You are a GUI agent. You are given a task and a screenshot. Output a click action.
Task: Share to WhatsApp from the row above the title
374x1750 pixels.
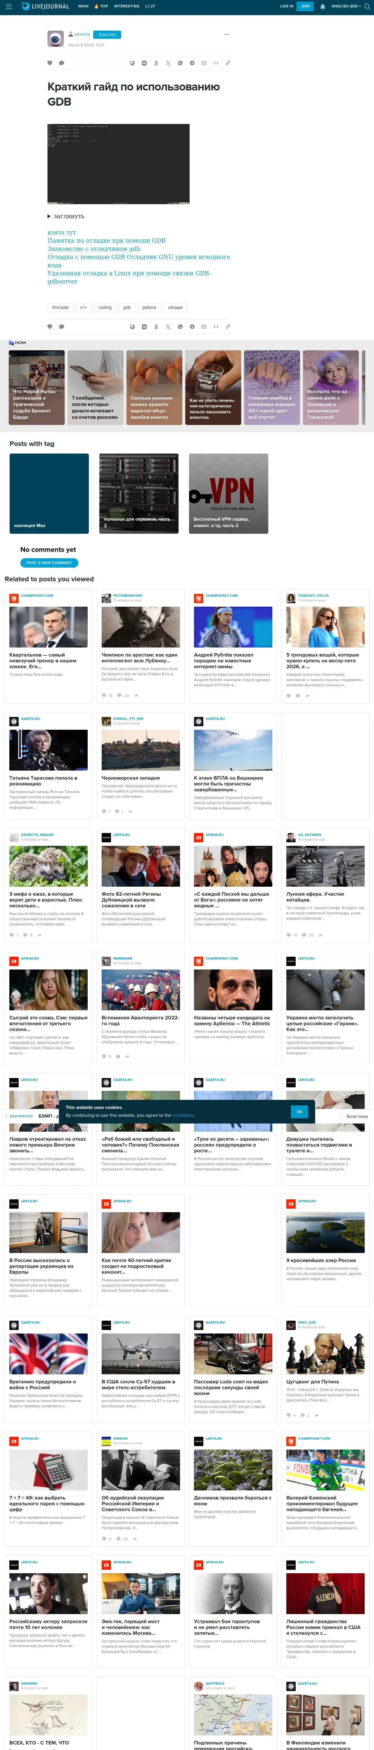[x=180, y=63]
